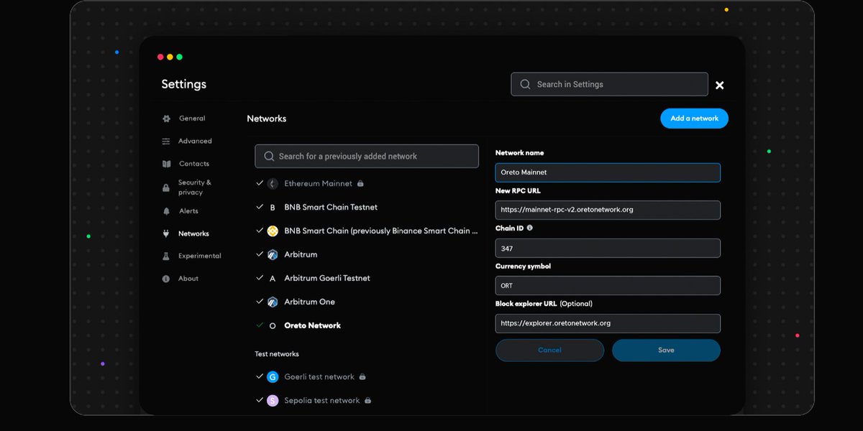Click the A icon of Arbitrum Goerli Testnet
This screenshot has width=863, height=431.
point(273,279)
